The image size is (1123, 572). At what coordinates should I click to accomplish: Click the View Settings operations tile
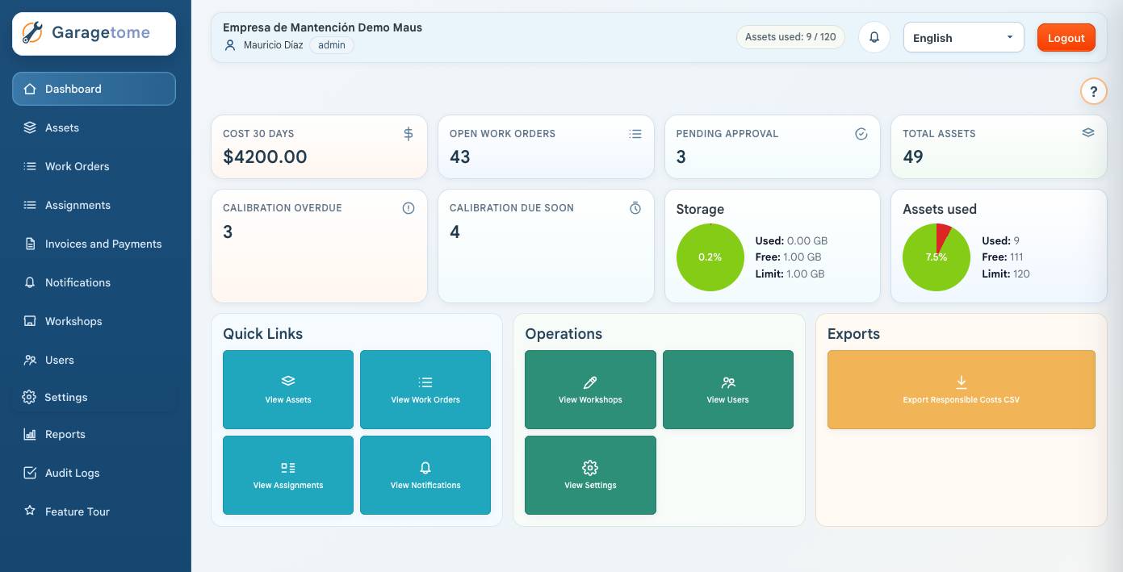coord(590,475)
